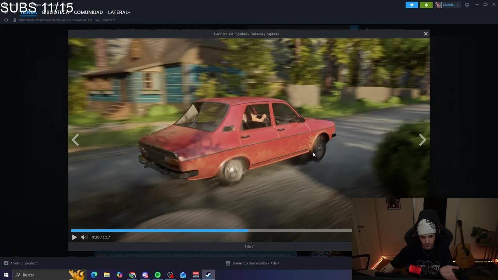
Task: Open the BIBLIOTECA tab in Steam
Action: point(55,12)
